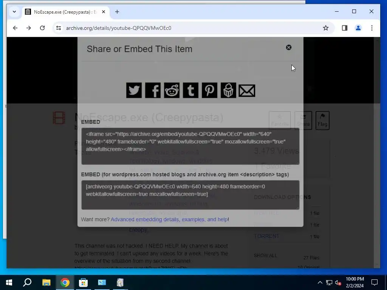Switch to the NoEscape.exe (Creepypasta) tab
The height and width of the screenshot is (290, 387).
click(x=65, y=12)
